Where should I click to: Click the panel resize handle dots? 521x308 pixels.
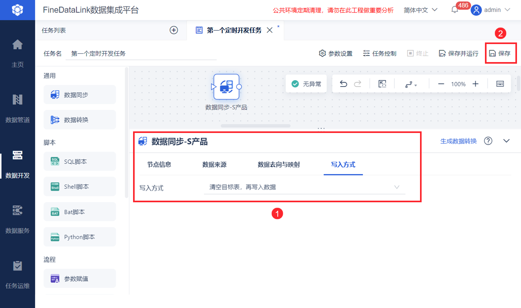(321, 129)
